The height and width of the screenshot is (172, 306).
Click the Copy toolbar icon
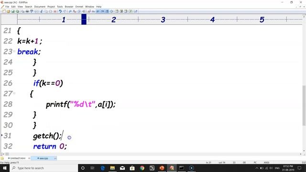pos(46,11)
